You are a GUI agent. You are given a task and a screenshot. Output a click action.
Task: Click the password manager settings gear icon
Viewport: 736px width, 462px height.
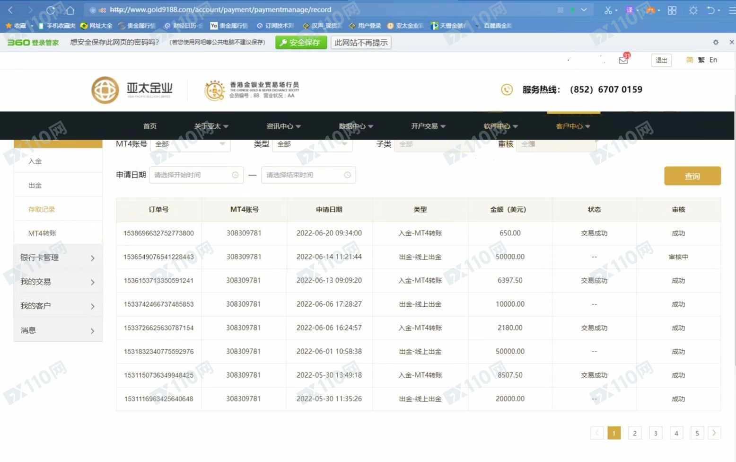pyautogui.click(x=715, y=43)
